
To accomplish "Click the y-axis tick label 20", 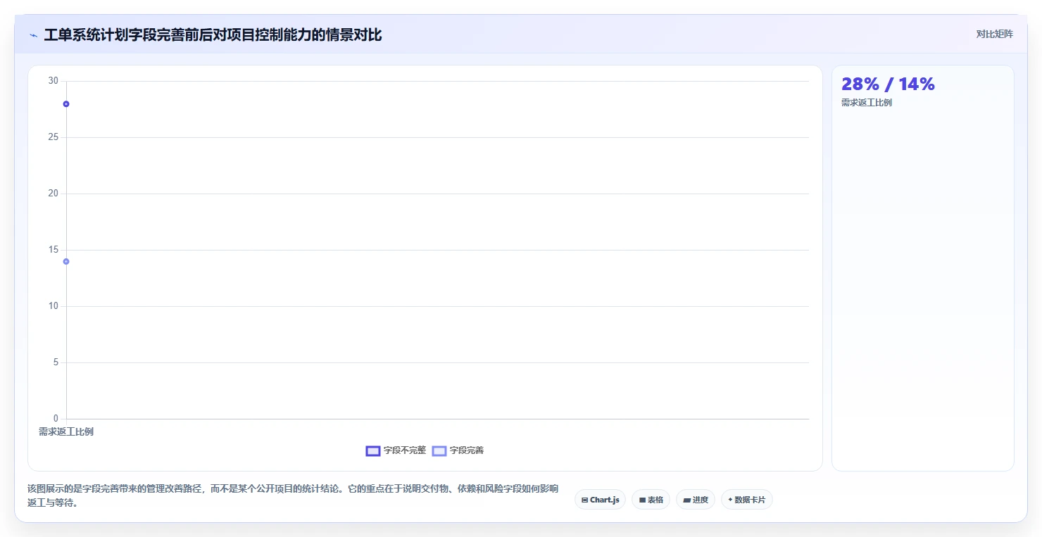I will click(x=54, y=194).
